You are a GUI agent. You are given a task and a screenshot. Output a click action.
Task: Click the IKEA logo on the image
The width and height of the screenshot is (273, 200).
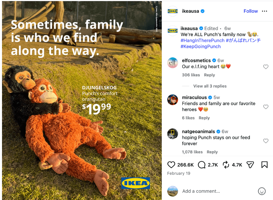click(135, 183)
